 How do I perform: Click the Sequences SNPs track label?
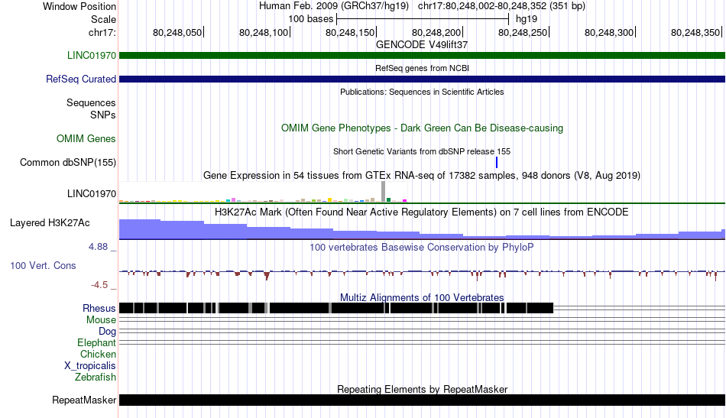click(x=91, y=109)
